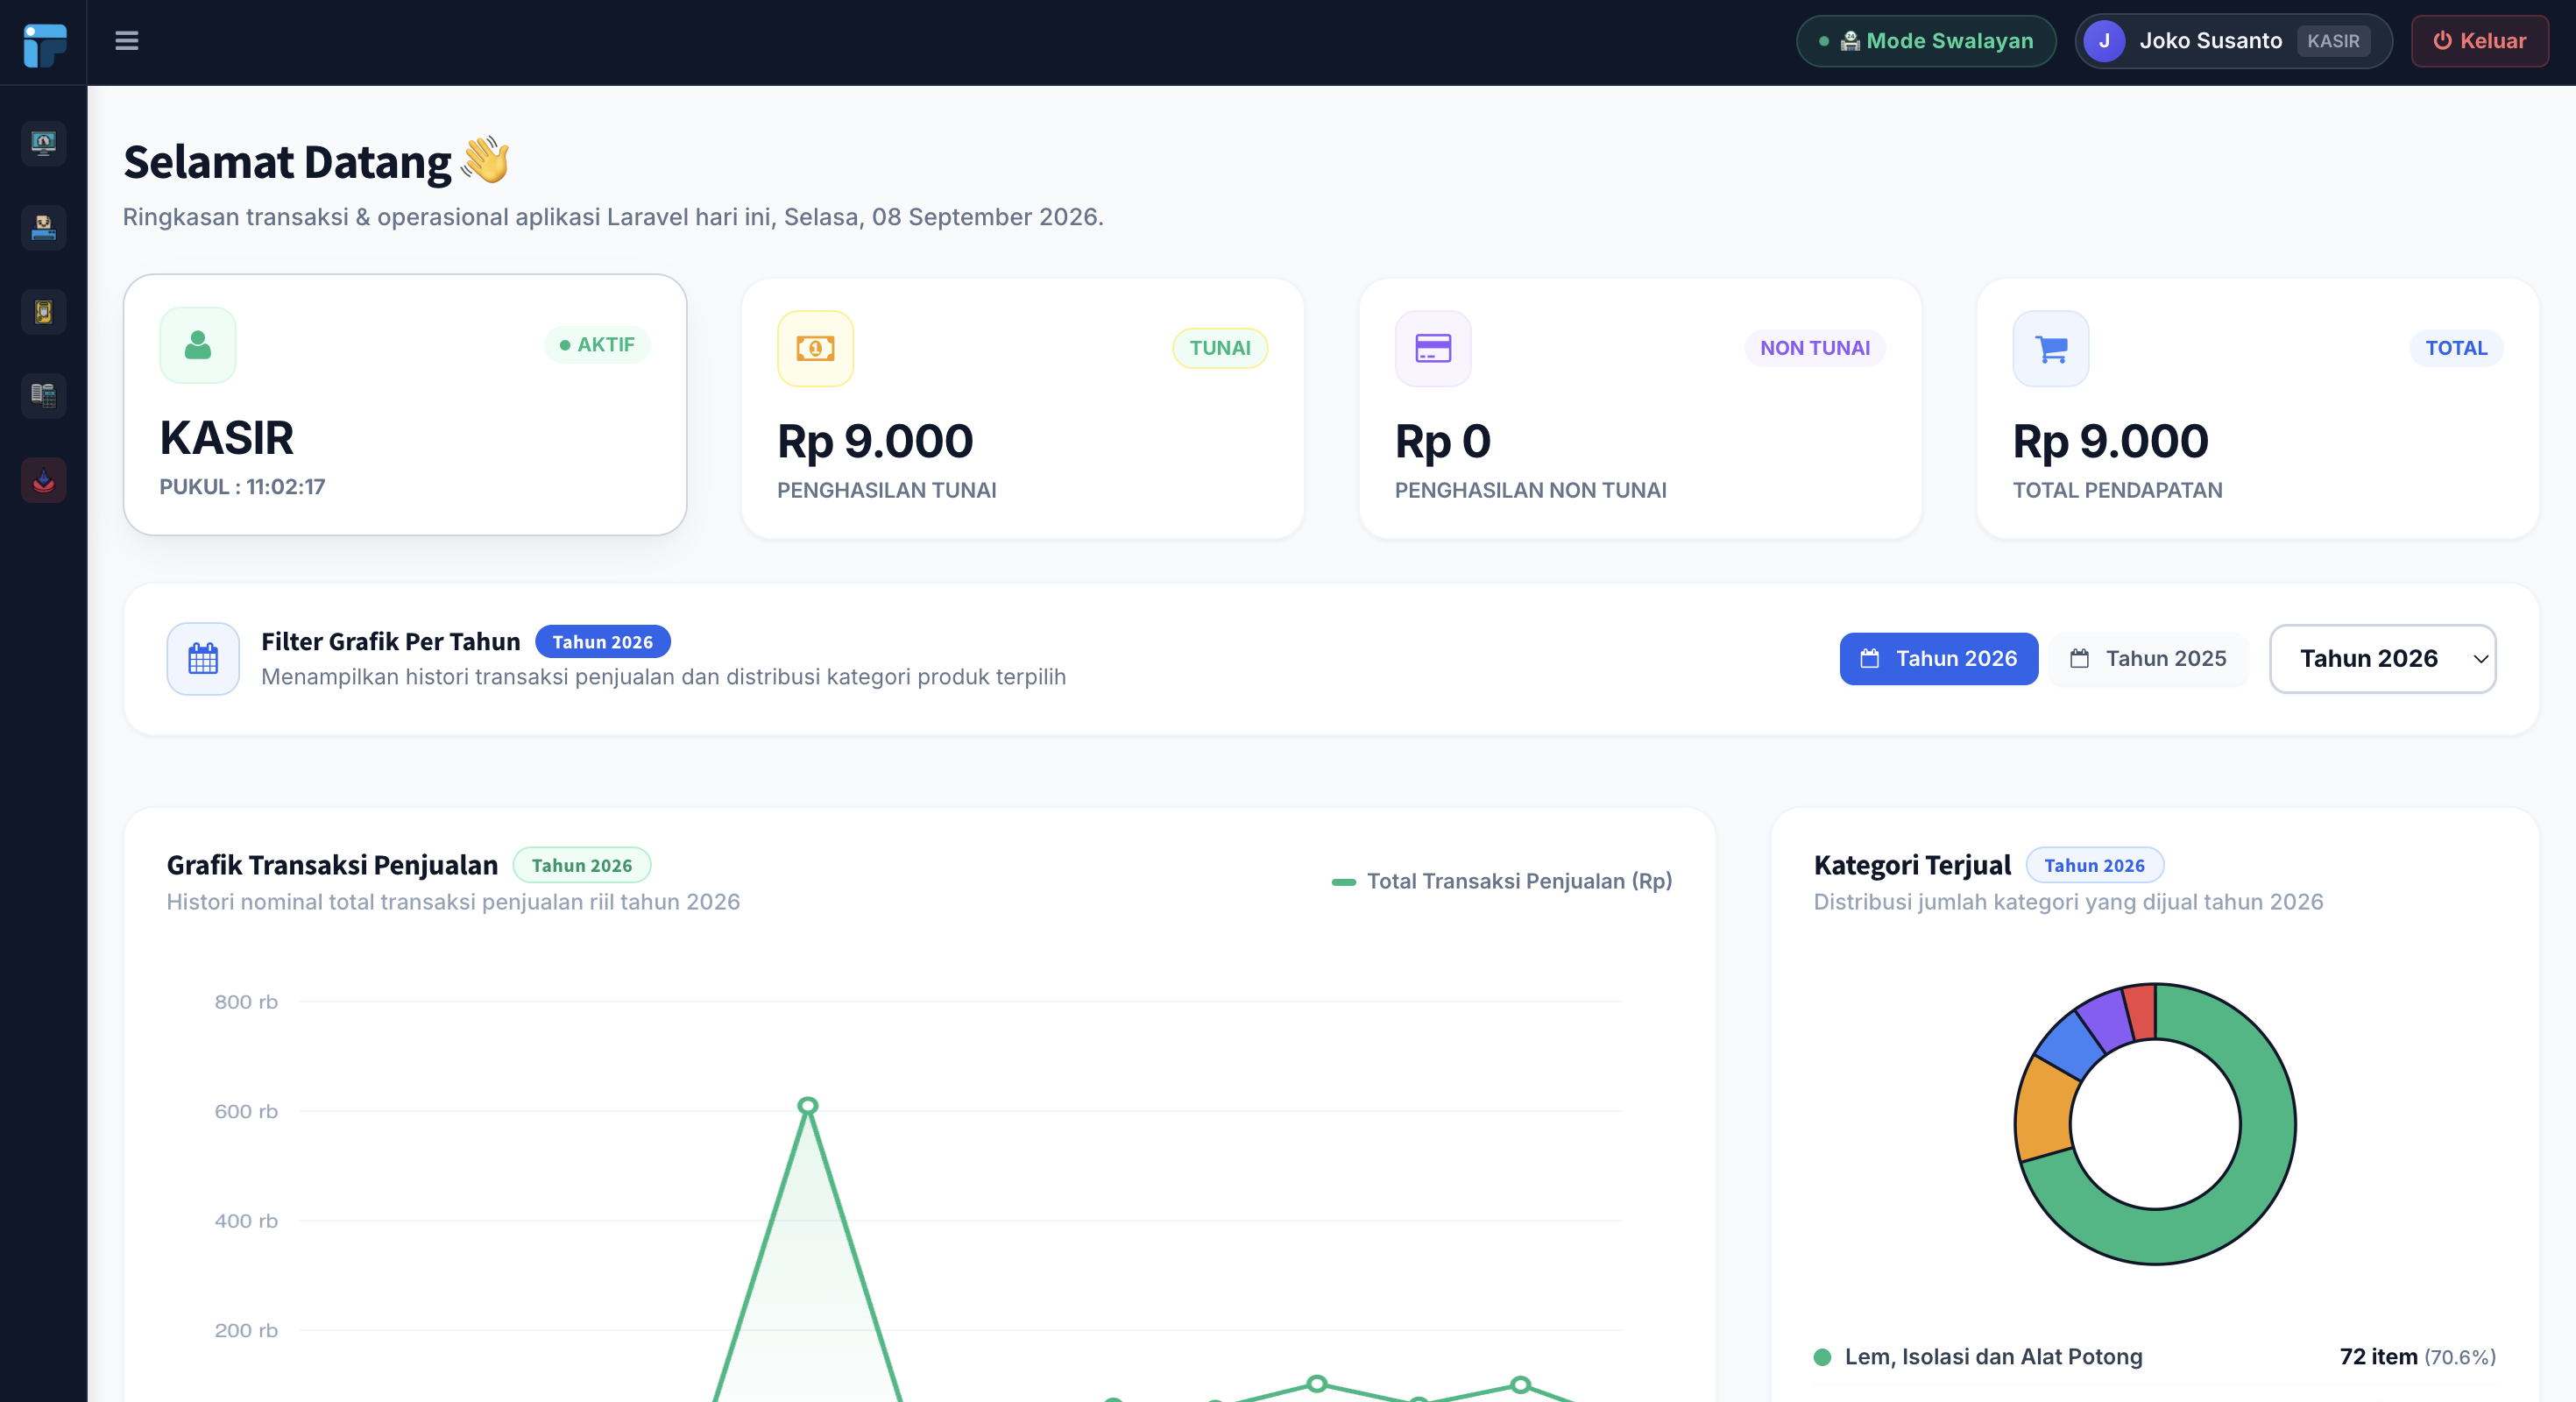Screen dimensions: 2576x1402
Task: Click the red logout sidebar icon
Action: pyautogui.click(x=43, y=481)
